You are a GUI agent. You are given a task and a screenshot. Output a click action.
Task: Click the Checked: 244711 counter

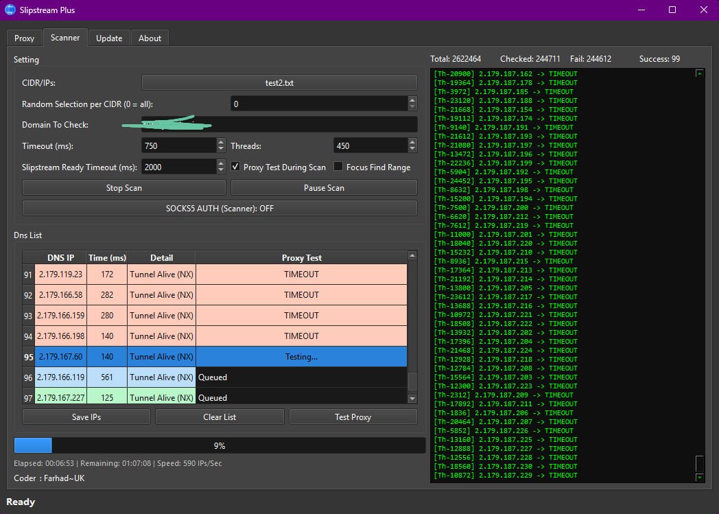[x=530, y=59]
